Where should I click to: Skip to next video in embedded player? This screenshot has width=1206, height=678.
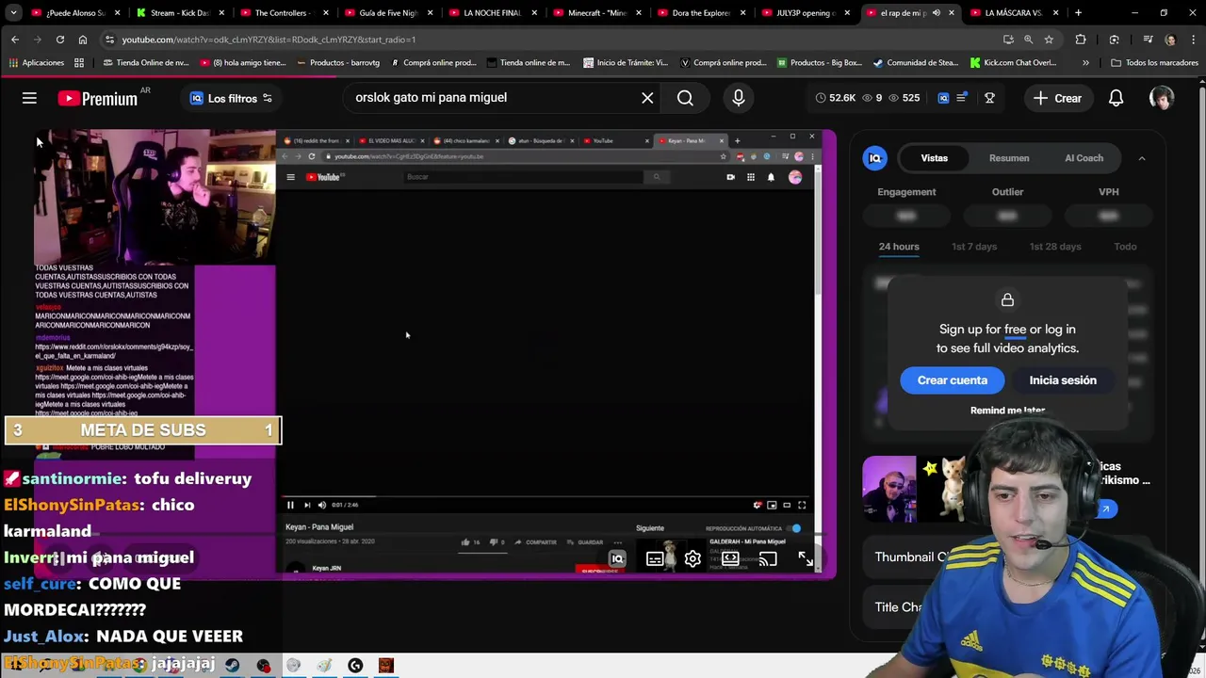306,505
